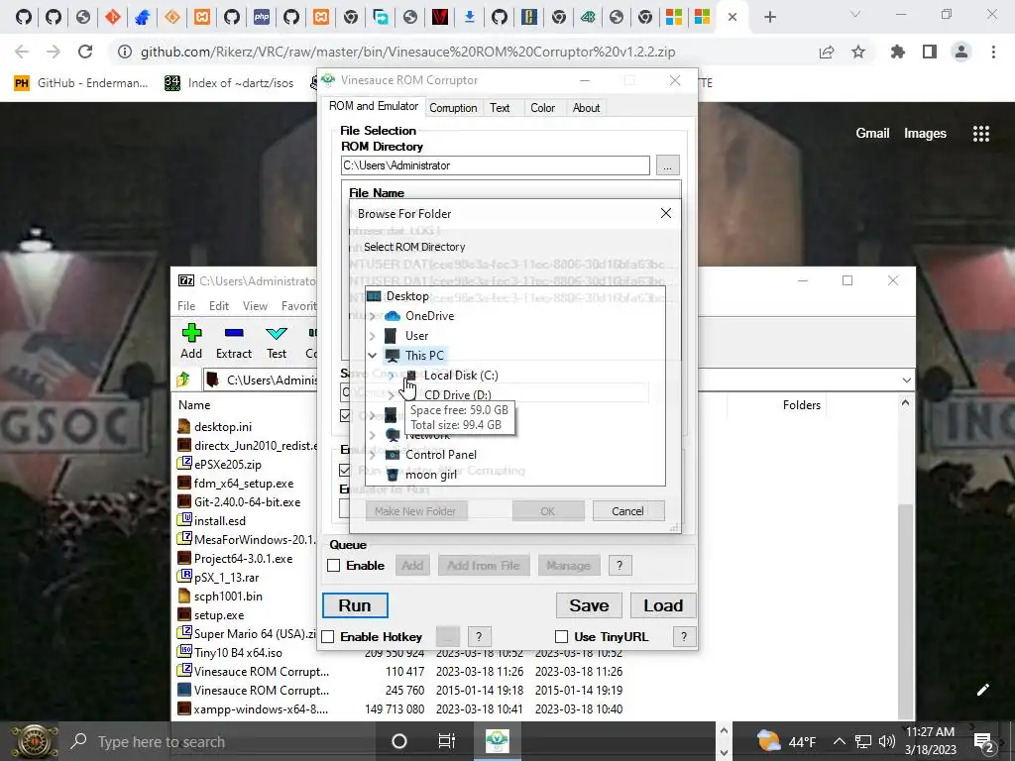Show hidden system tray icons

(x=839, y=741)
